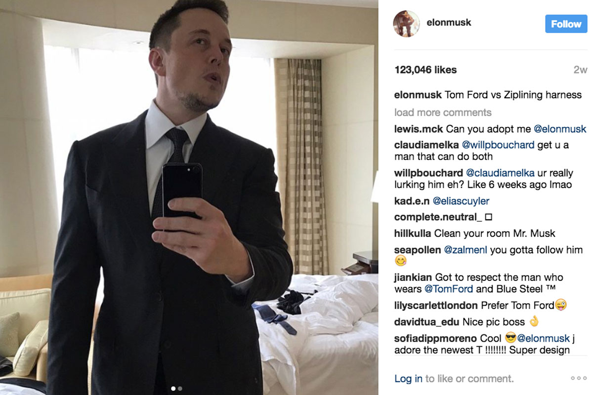Click the @zalmenl mention
This screenshot has width=593, height=395.
[x=466, y=250]
